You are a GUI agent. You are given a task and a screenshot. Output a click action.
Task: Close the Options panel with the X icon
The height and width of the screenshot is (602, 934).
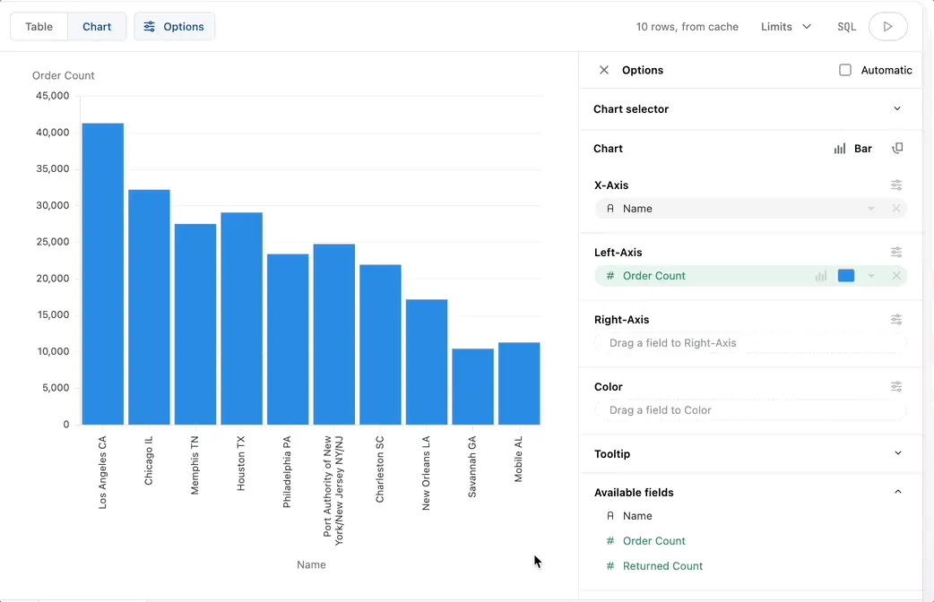(x=604, y=70)
